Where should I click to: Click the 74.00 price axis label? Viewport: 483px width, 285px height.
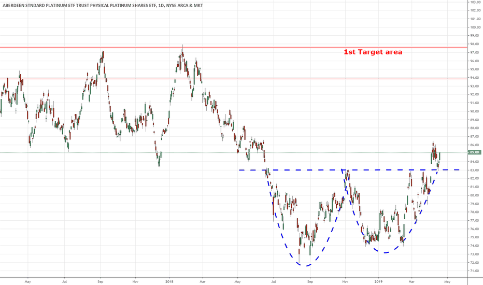pos(474,246)
